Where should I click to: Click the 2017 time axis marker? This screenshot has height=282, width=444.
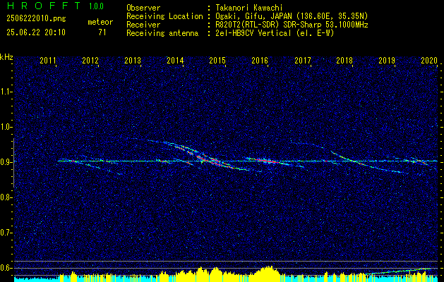click(x=303, y=60)
